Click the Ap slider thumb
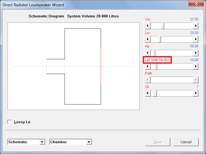Viewport: 206px width, 154px height. point(154,53)
